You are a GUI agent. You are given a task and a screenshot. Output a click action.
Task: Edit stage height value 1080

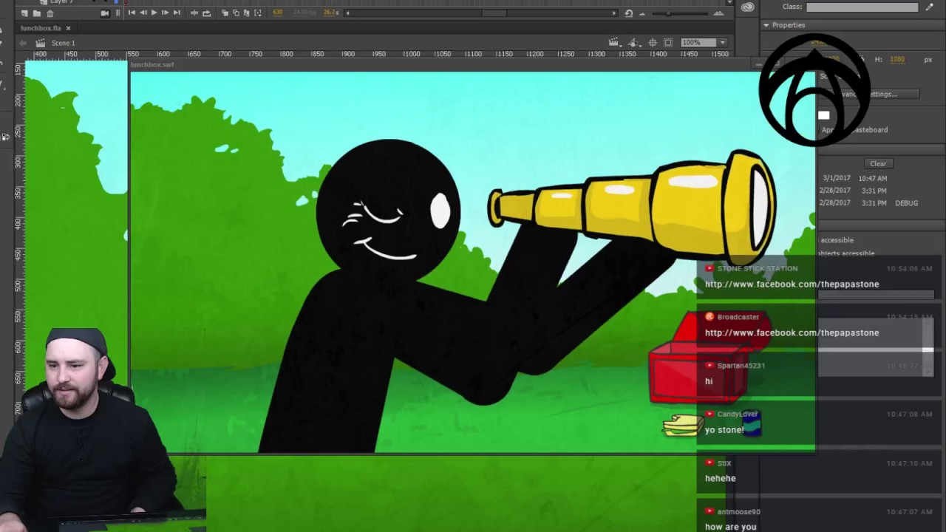[897, 60]
